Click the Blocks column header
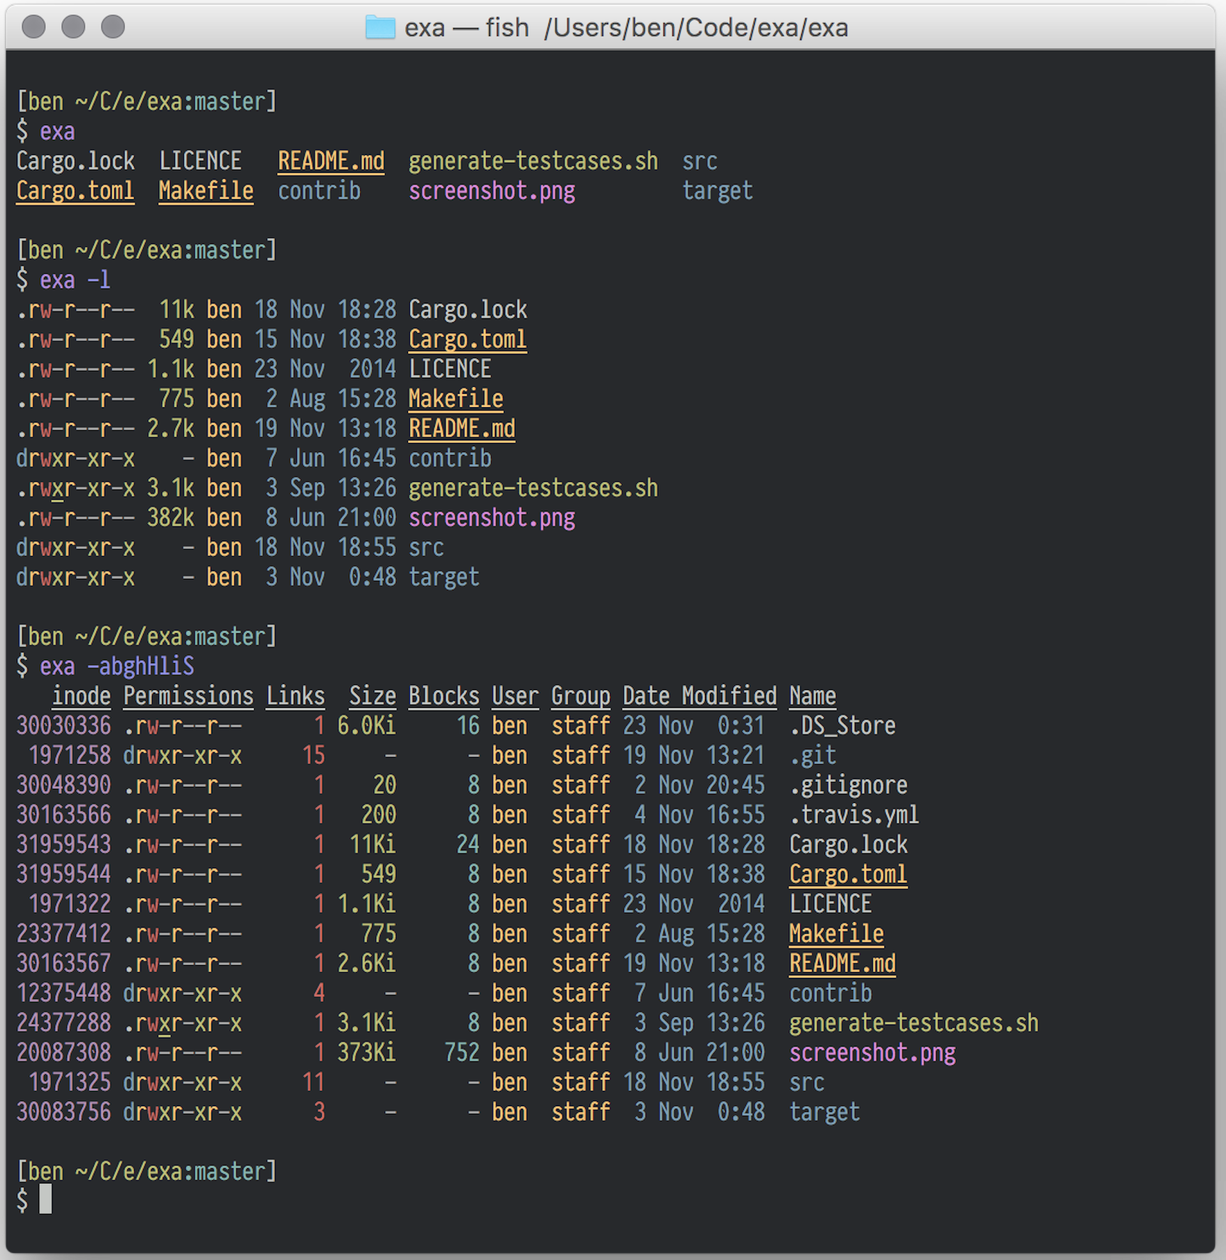This screenshot has height=1260, width=1226. coord(444,695)
